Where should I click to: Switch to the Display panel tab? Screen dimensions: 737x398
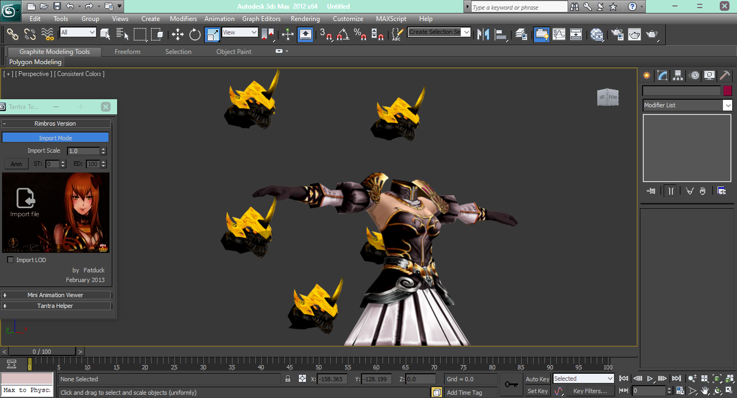[x=710, y=76]
